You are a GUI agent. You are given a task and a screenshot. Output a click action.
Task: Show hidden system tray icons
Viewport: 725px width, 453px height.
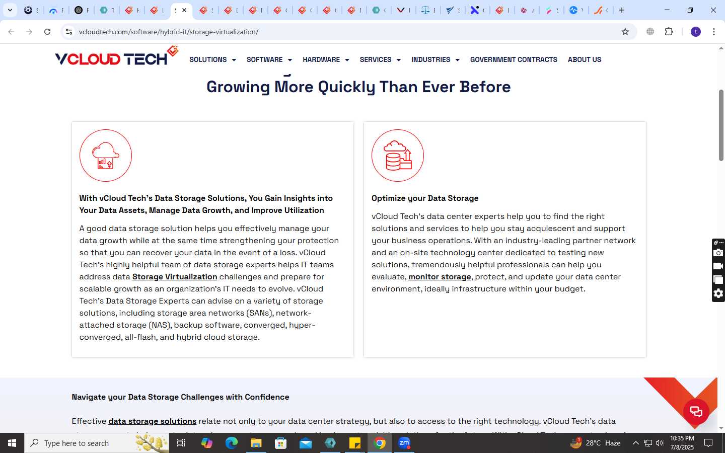[x=635, y=443]
